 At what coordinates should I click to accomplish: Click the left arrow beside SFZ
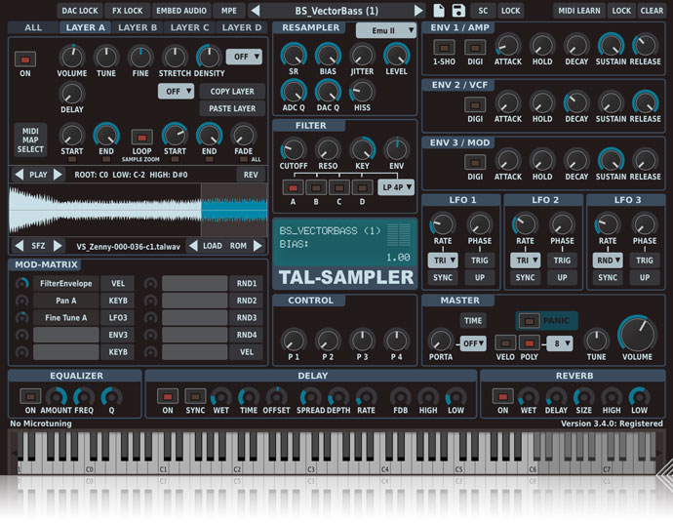[18, 246]
